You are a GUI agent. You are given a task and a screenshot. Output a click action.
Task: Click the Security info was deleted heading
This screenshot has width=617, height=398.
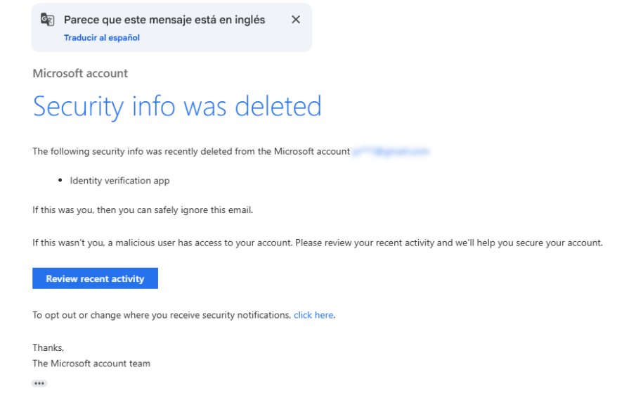click(x=177, y=106)
